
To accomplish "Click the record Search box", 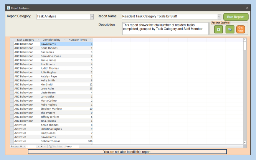I will (72, 146).
